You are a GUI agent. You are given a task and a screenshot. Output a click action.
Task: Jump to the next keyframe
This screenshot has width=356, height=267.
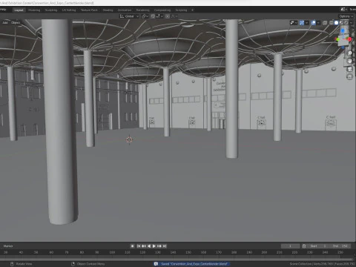coord(159,246)
